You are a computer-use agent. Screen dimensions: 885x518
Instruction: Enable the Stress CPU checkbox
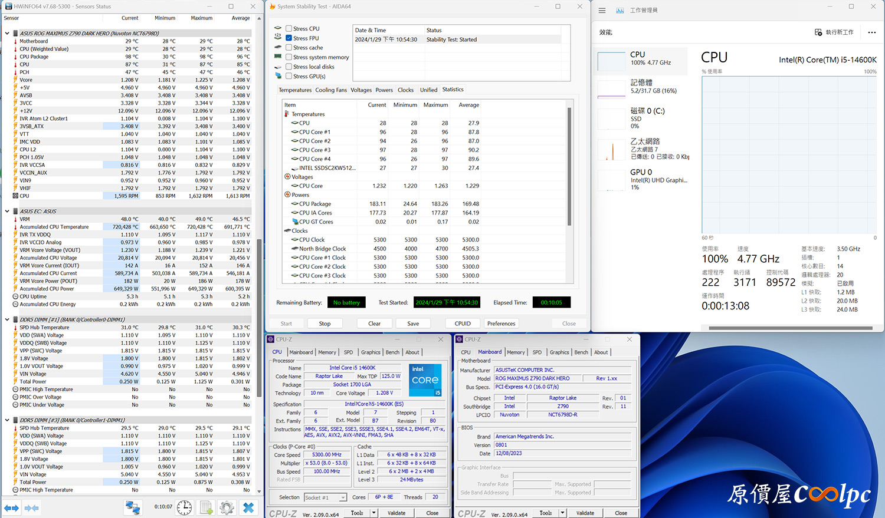pyautogui.click(x=289, y=28)
